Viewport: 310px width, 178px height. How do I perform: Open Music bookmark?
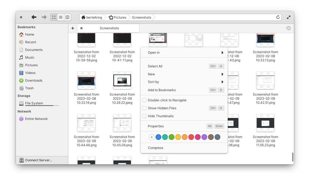[27, 58]
